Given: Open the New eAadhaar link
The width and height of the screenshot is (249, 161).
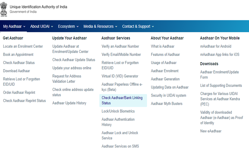Looking at the screenshot, I should coord(211,131).
